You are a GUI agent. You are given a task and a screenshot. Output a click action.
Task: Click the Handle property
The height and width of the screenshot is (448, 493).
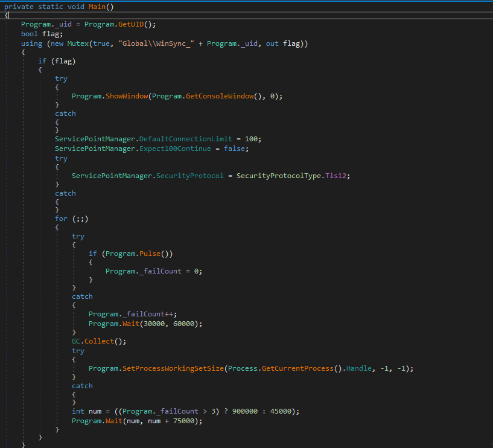[359, 368]
